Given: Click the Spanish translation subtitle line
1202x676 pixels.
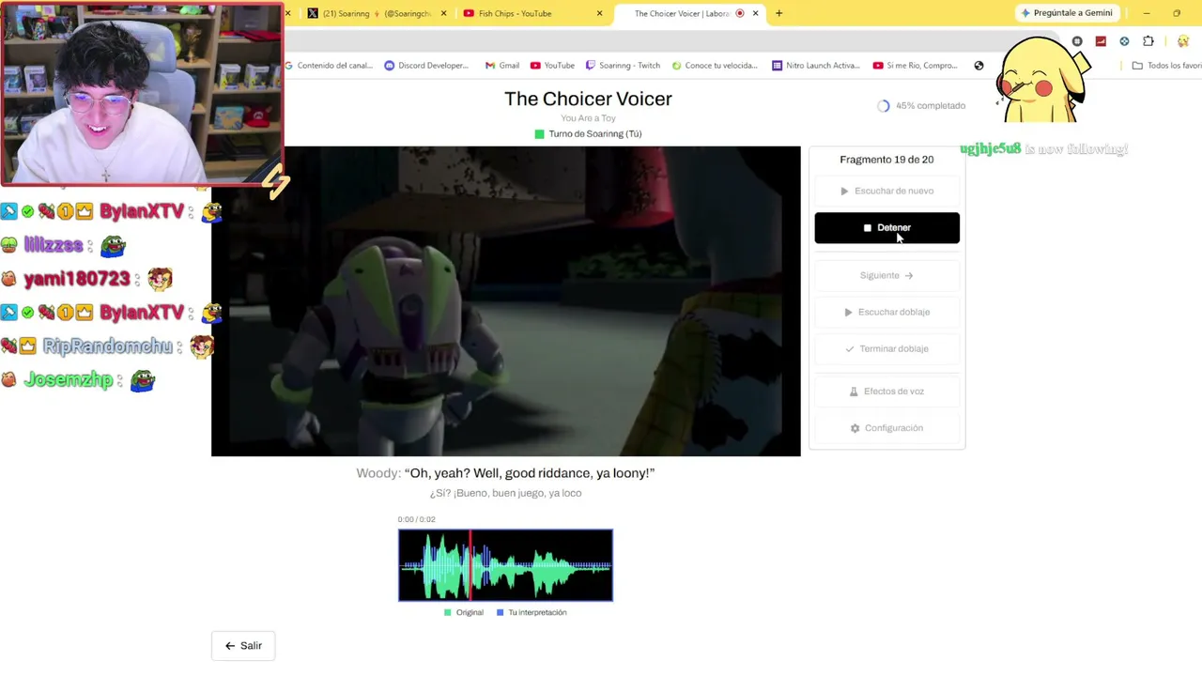Looking at the screenshot, I should (x=505, y=493).
